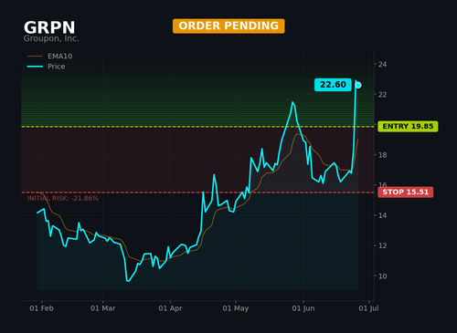The height and width of the screenshot is (333, 457).
Task: Click the 18 y-axis value
Action: click(382, 155)
